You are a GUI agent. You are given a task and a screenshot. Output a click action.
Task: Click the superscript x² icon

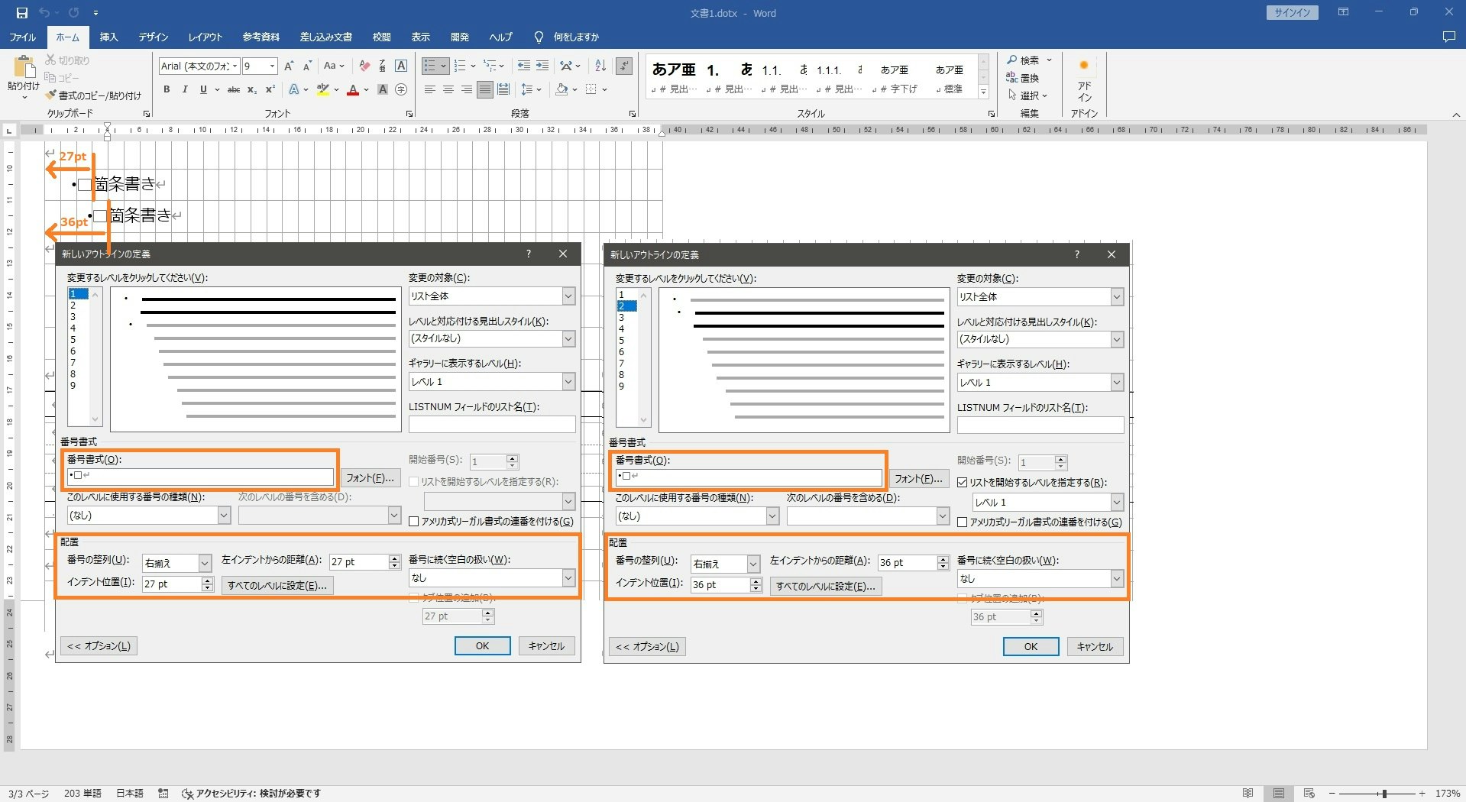point(270,89)
